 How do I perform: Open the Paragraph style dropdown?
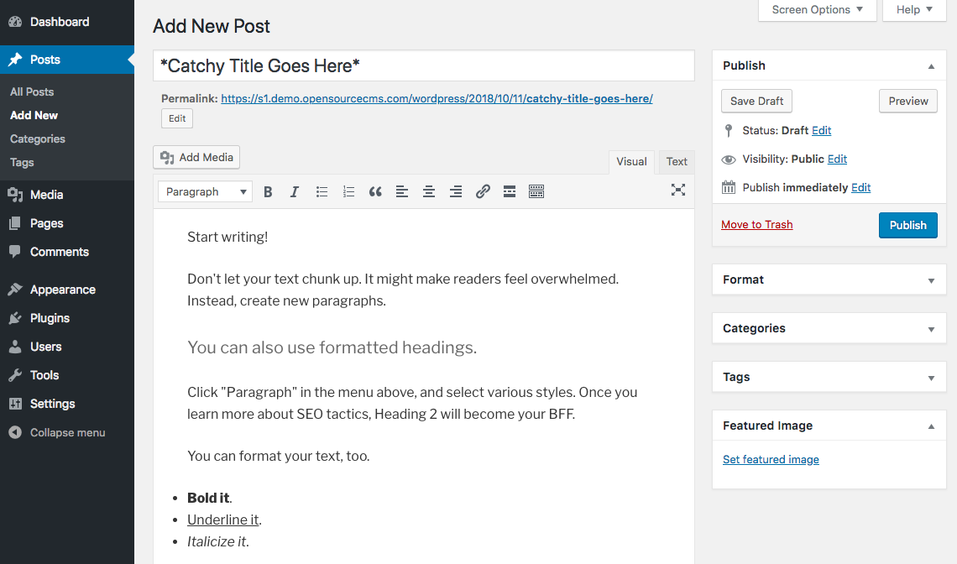click(204, 191)
